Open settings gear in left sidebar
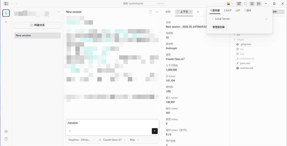The height and width of the screenshot is (146, 287). [x=6, y=131]
